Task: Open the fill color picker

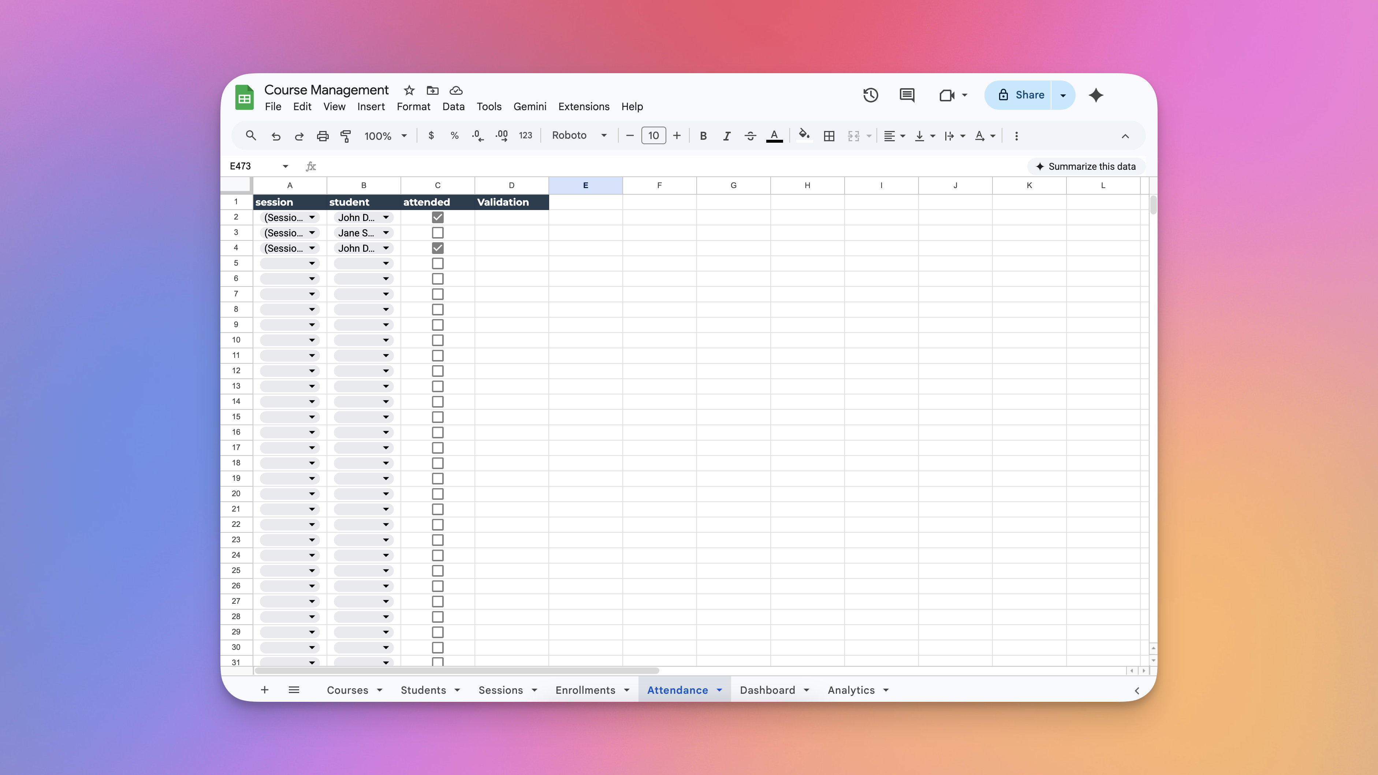Action: click(804, 136)
